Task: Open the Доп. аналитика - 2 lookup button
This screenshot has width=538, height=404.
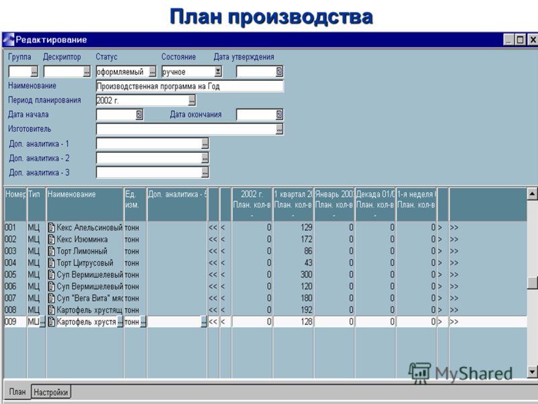Action: pyautogui.click(x=205, y=158)
